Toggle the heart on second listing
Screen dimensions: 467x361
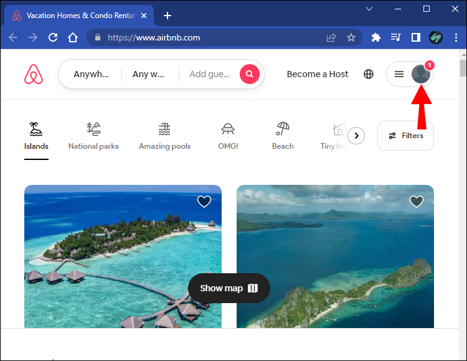(x=417, y=201)
